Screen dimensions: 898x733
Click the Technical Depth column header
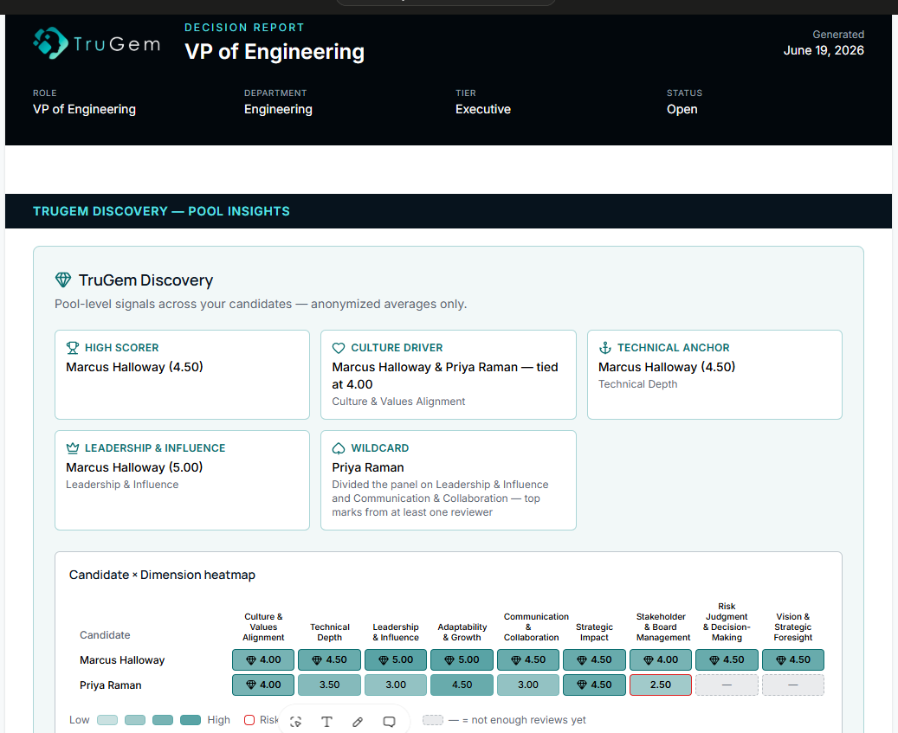330,633
